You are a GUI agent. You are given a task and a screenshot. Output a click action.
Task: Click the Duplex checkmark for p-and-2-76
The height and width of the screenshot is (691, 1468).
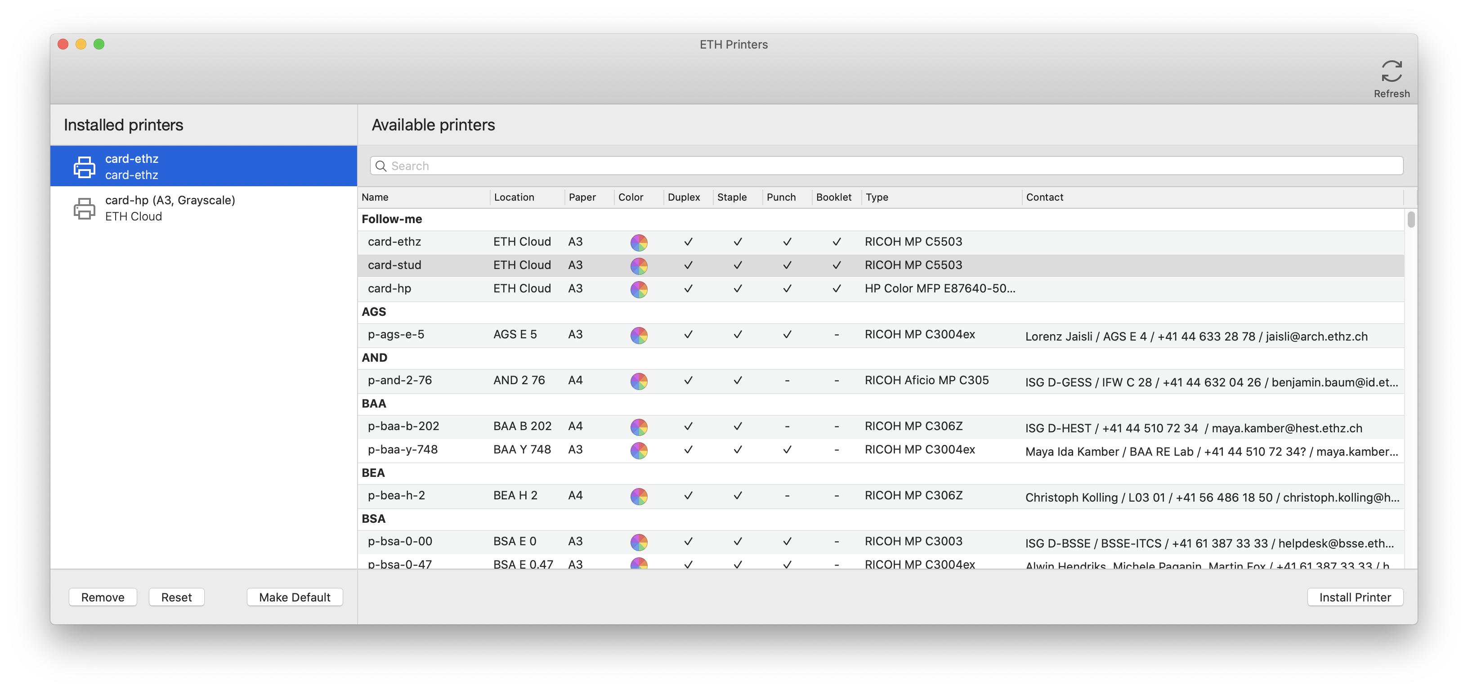click(x=688, y=380)
